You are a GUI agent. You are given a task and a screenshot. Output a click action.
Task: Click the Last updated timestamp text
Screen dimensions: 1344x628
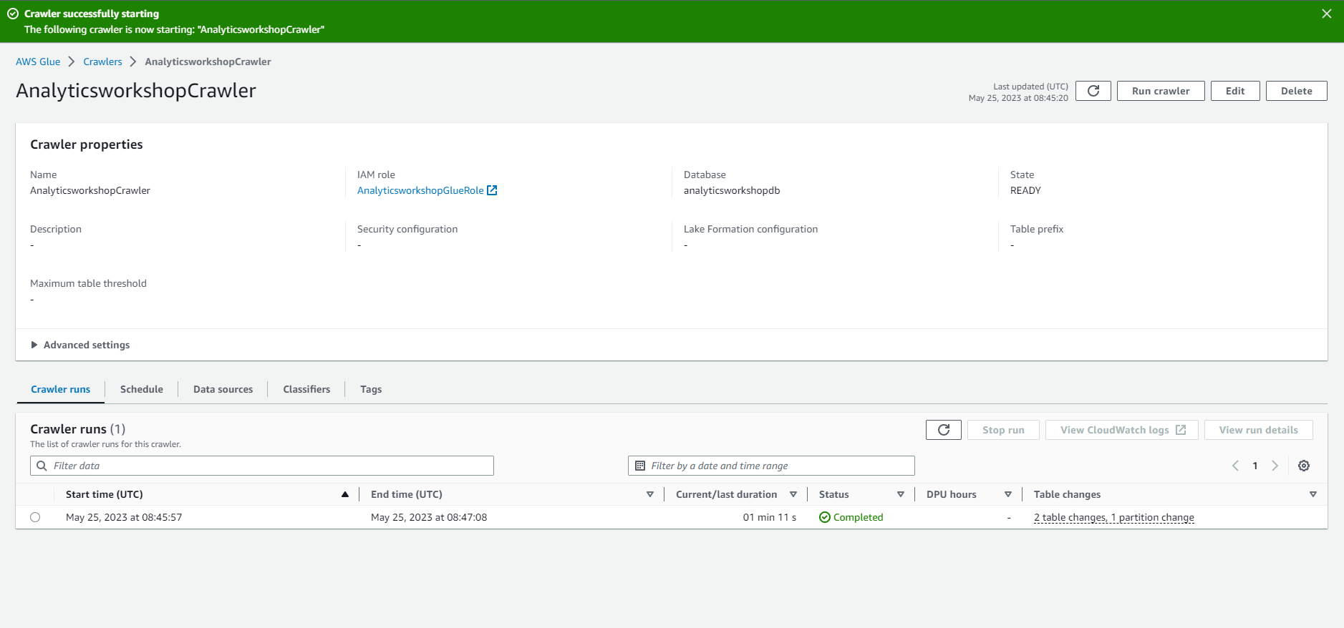click(1018, 92)
